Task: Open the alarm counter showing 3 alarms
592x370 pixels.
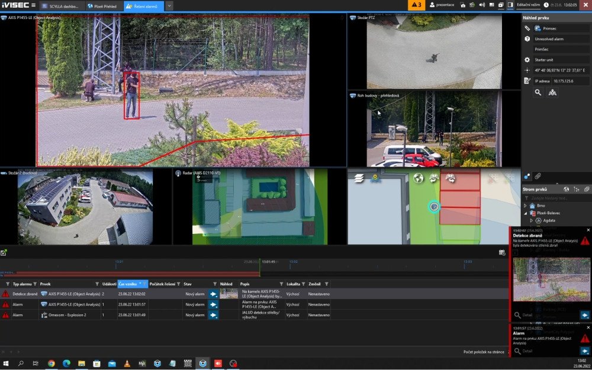Action: point(416,5)
